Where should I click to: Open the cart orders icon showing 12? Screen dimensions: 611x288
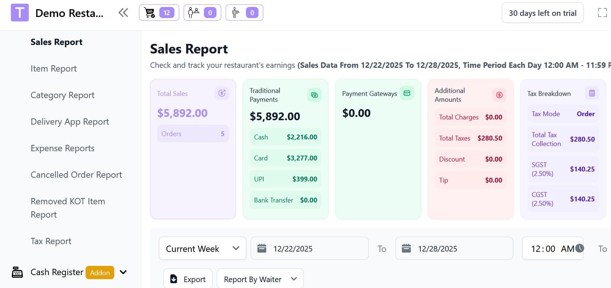click(159, 13)
